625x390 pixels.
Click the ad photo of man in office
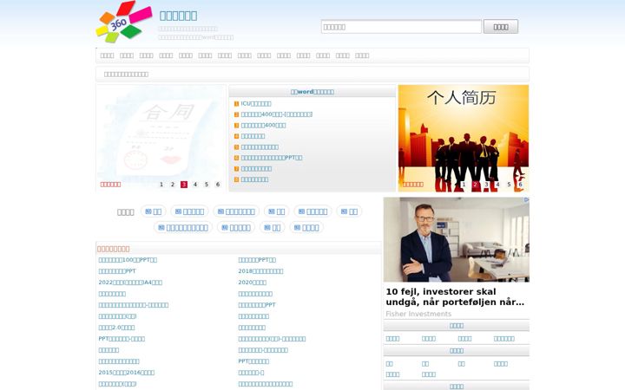(x=457, y=239)
